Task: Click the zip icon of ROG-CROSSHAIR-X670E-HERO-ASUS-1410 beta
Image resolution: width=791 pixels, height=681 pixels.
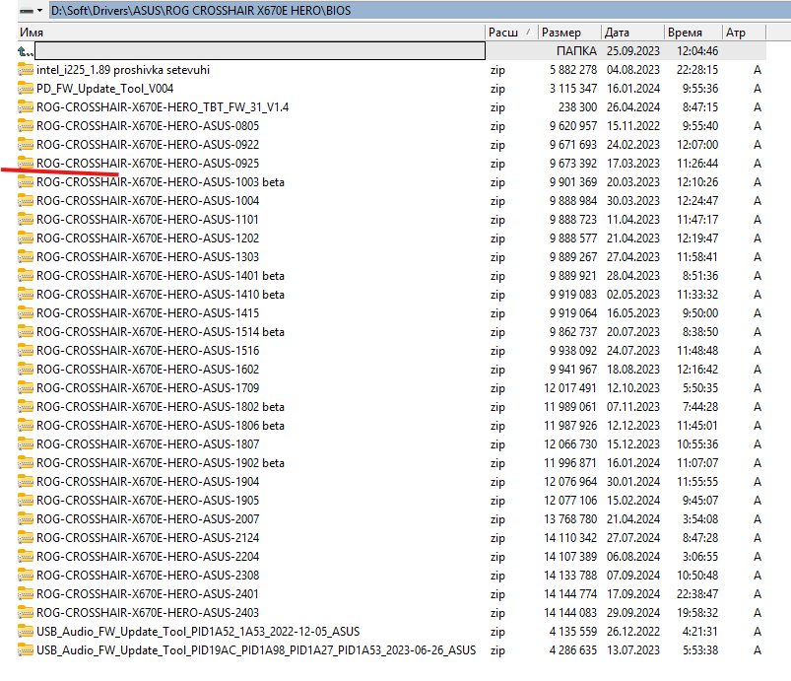Action: (26, 295)
